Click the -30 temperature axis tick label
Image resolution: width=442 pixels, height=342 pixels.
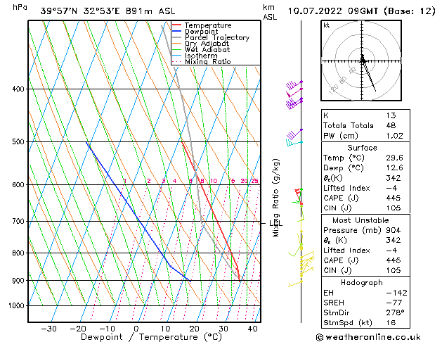[x=48, y=329]
